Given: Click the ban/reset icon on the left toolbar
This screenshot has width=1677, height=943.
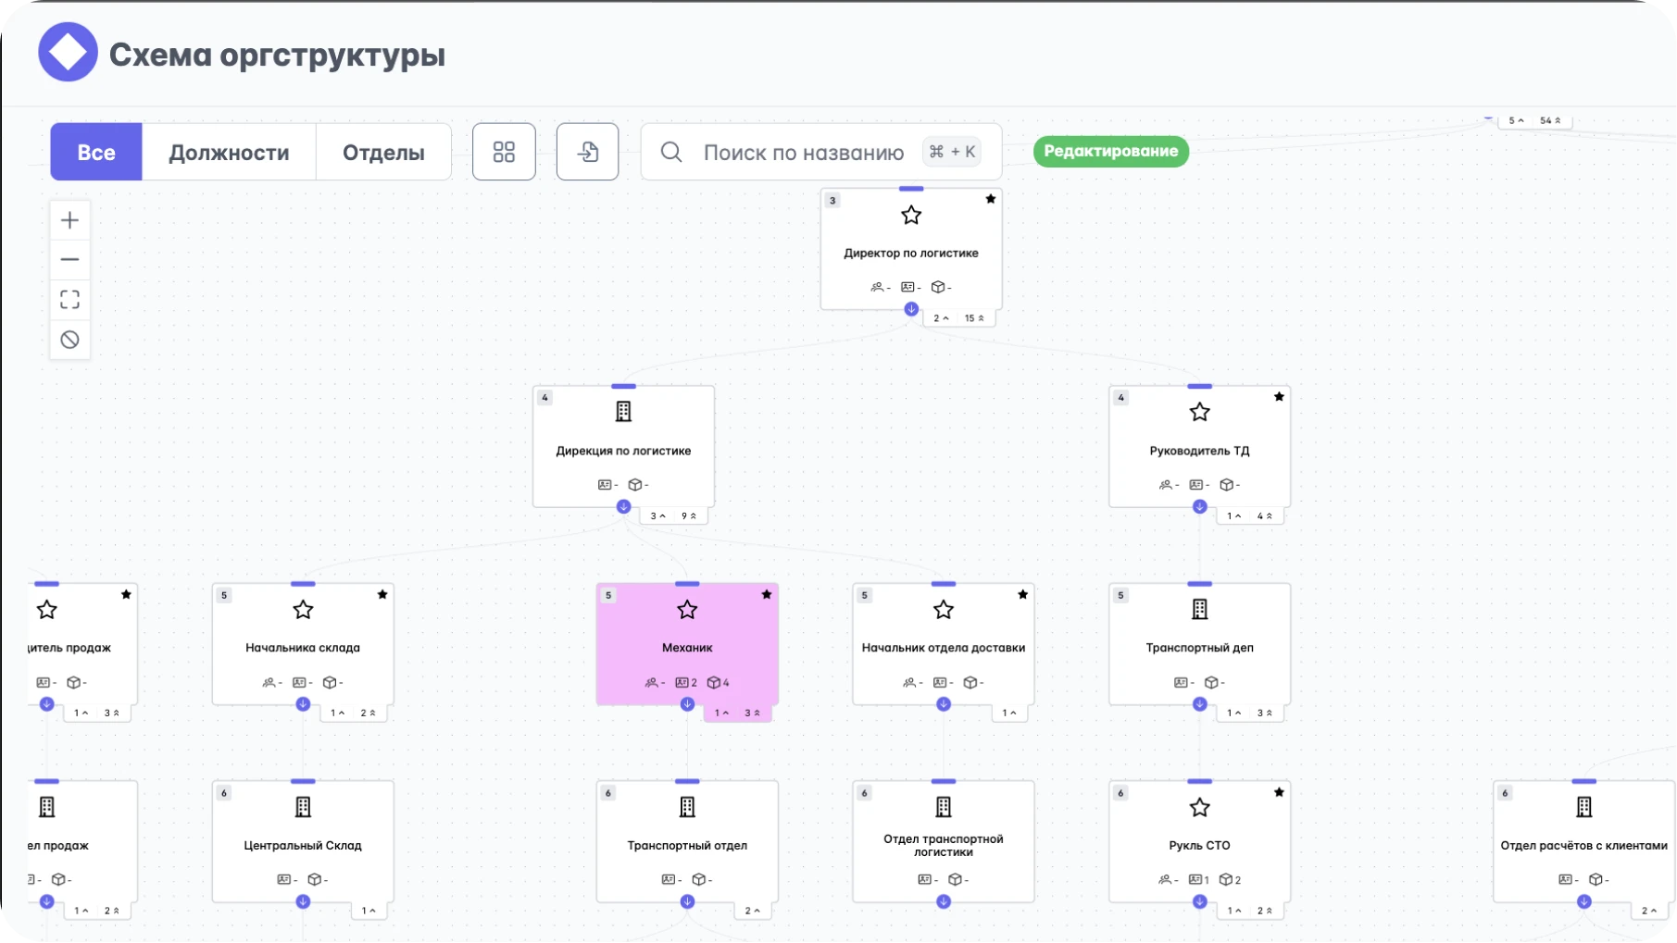Looking at the screenshot, I should click(x=69, y=339).
